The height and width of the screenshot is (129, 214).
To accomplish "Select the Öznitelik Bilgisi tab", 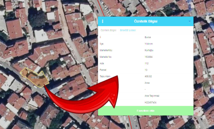I will click(108, 30).
